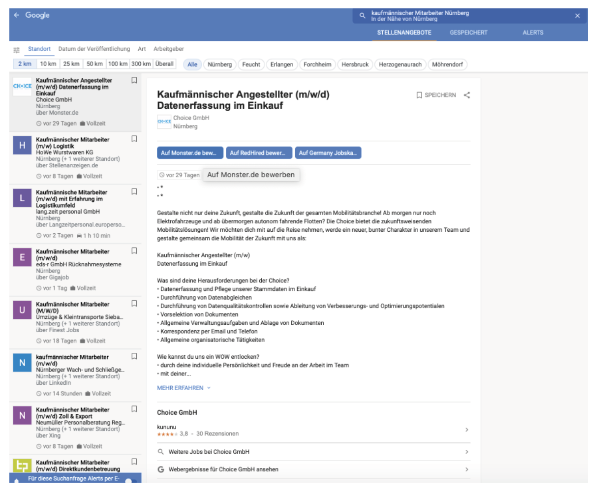
Task: Expand description with MEHR ERFAHREN
Action: (x=184, y=388)
